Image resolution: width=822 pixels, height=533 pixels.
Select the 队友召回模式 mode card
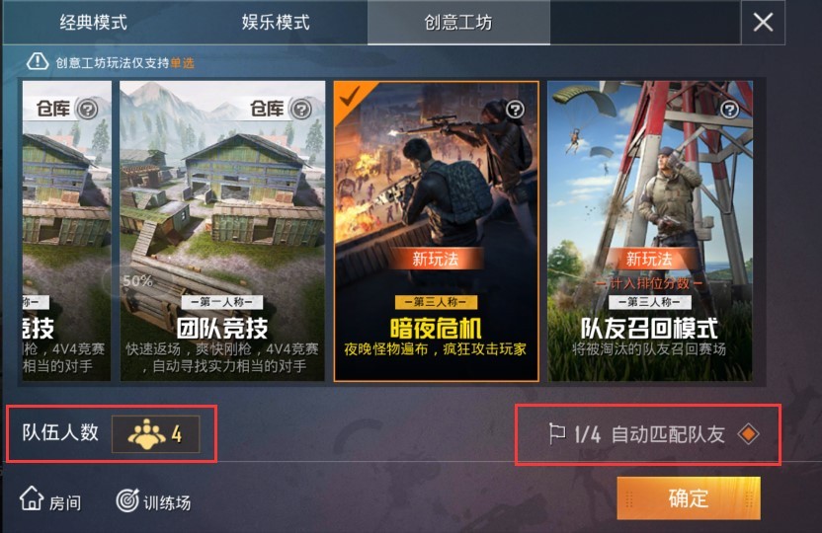(650, 231)
